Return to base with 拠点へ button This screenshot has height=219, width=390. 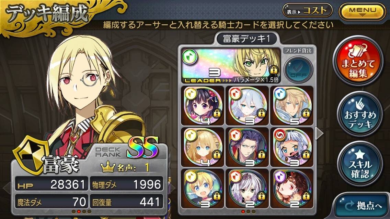[363, 206]
